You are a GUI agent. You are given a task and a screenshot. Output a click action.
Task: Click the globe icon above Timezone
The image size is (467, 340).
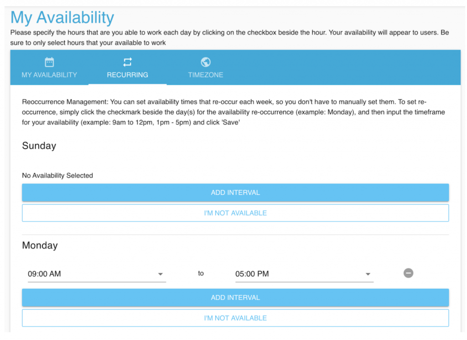(x=206, y=62)
